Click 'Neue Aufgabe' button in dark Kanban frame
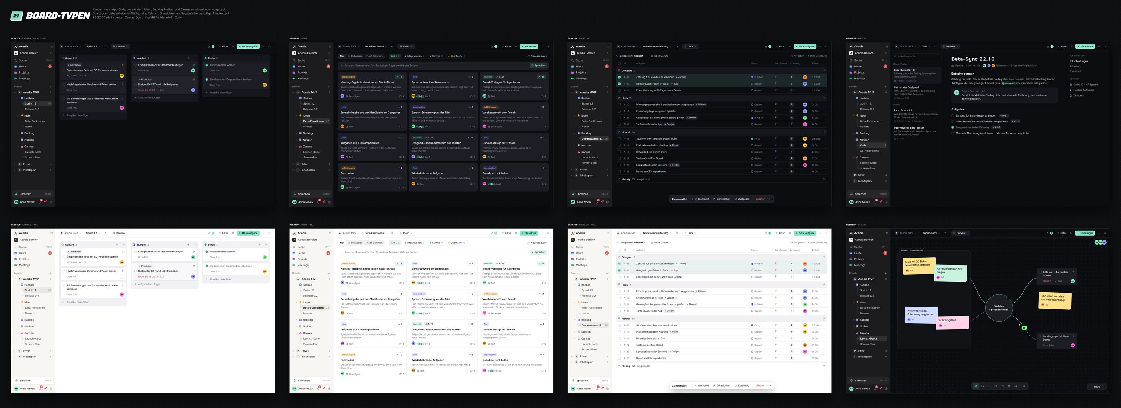1121x408 pixels. [x=248, y=47]
